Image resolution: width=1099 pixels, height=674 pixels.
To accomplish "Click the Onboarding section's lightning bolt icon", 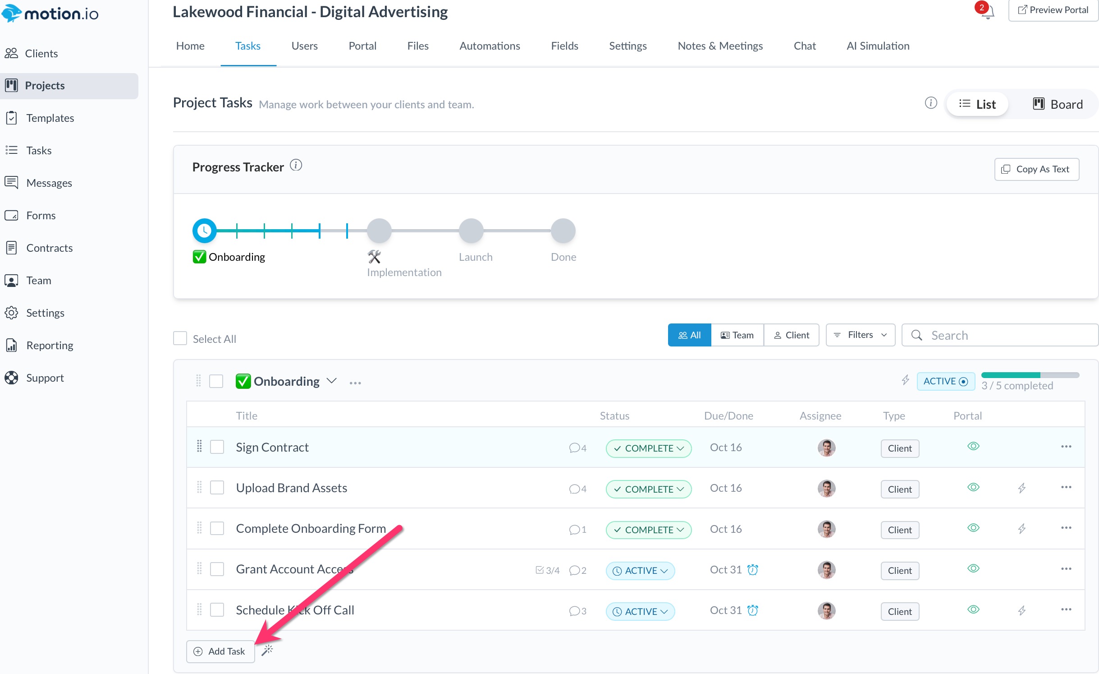I will (x=905, y=380).
